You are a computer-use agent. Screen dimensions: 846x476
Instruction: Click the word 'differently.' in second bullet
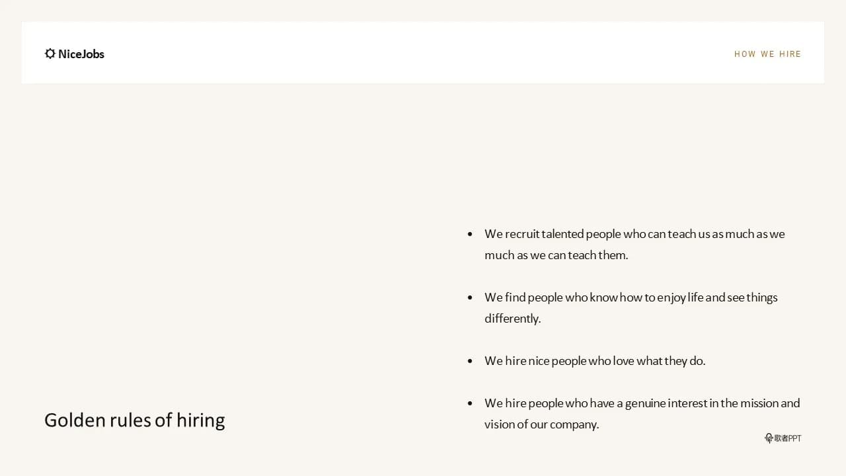[x=512, y=319]
